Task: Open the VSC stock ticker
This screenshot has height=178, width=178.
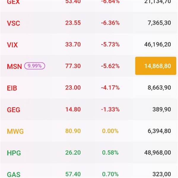Action: [13, 23]
